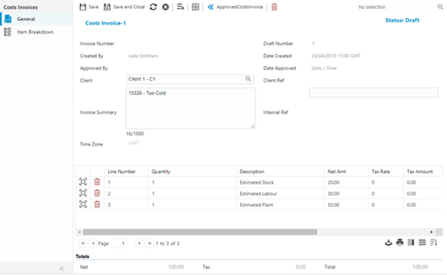Click the Client lookup magnifier icon
447x275 pixels.
tap(248, 79)
